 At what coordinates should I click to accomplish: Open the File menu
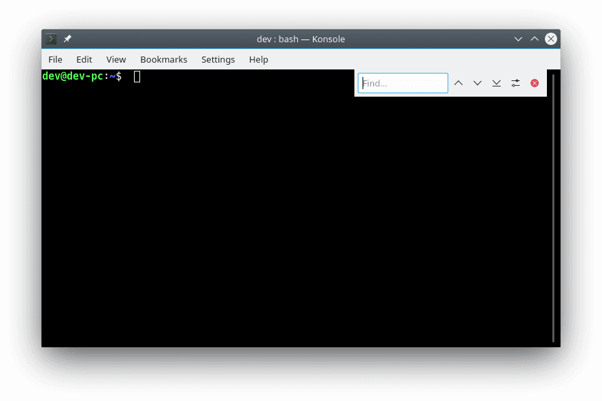pos(55,59)
